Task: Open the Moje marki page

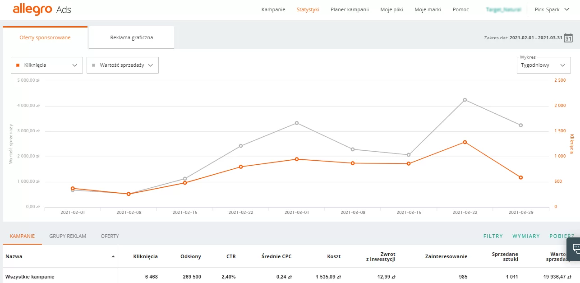Action: (428, 9)
